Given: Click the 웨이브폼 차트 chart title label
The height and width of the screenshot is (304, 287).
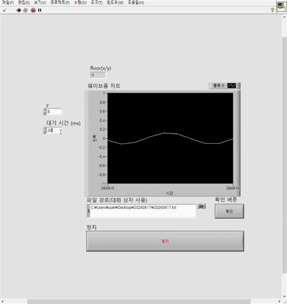Looking at the screenshot, I should [x=104, y=86].
